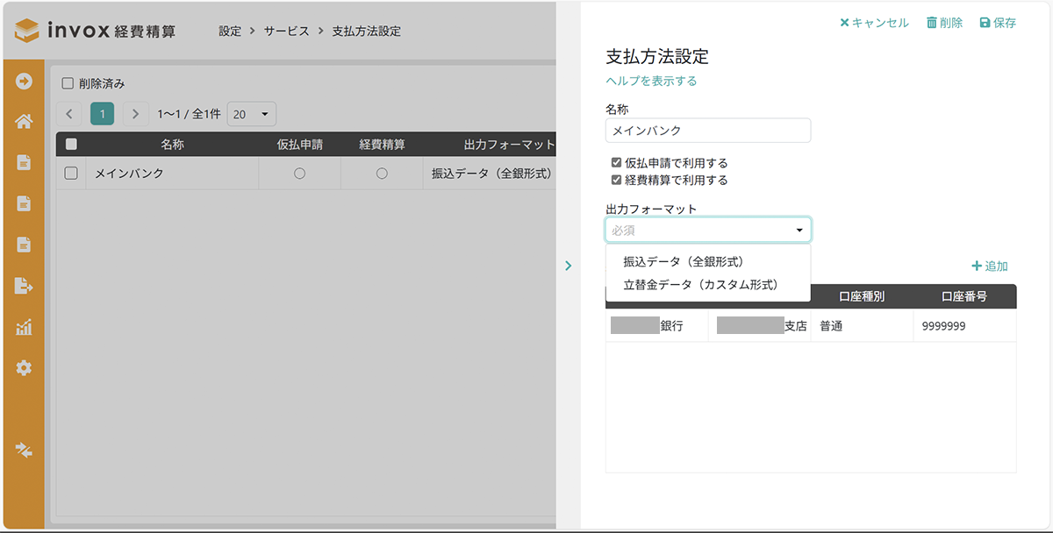Click the sidebar expand arrow icon
Viewport: 1053px width, 533px height.
[24, 82]
